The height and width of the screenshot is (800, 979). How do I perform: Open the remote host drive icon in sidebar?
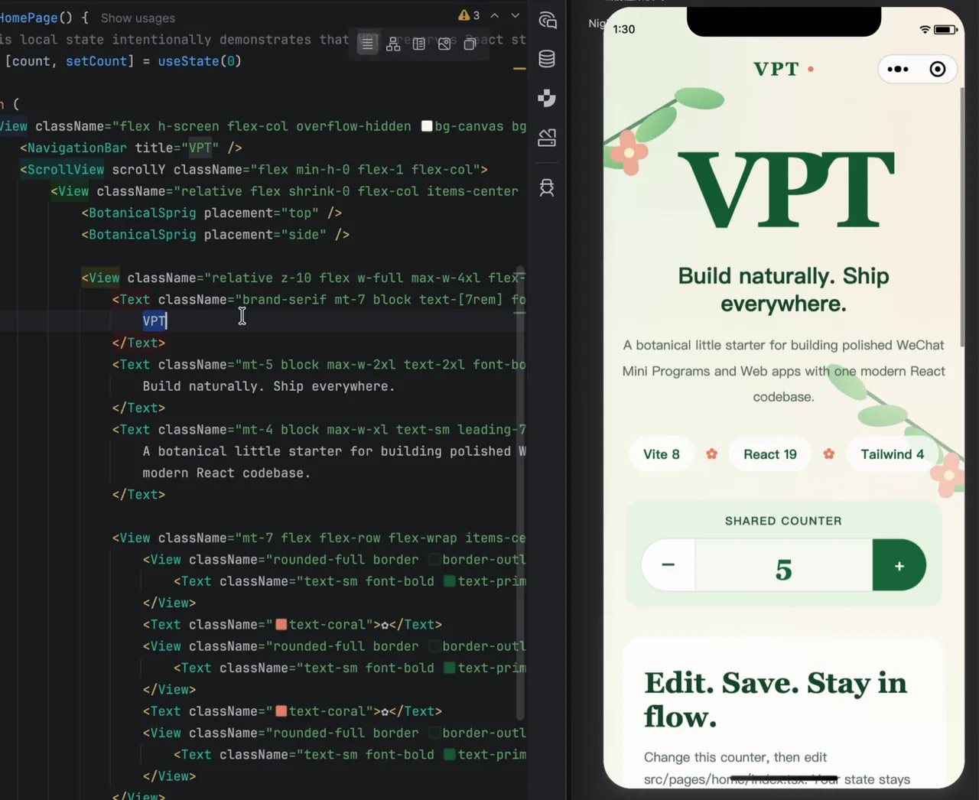[x=547, y=138]
